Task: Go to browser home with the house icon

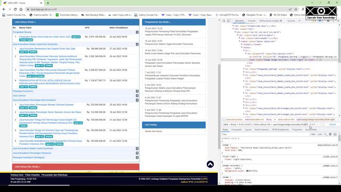Action: (21, 10)
